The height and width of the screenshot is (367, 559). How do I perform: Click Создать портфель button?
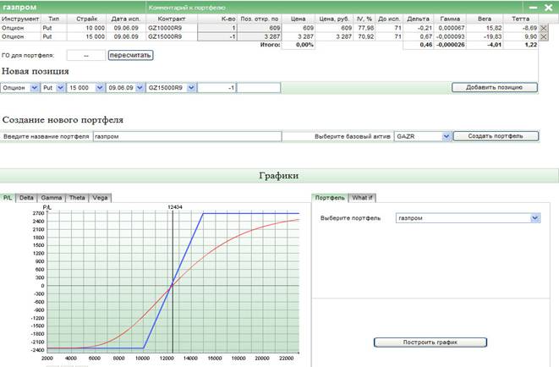(x=496, y=135)
